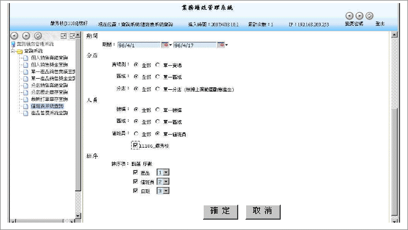Open 個人銷售業績查詢 tree item
Screen dimensions: 408x230
(49, 58)
